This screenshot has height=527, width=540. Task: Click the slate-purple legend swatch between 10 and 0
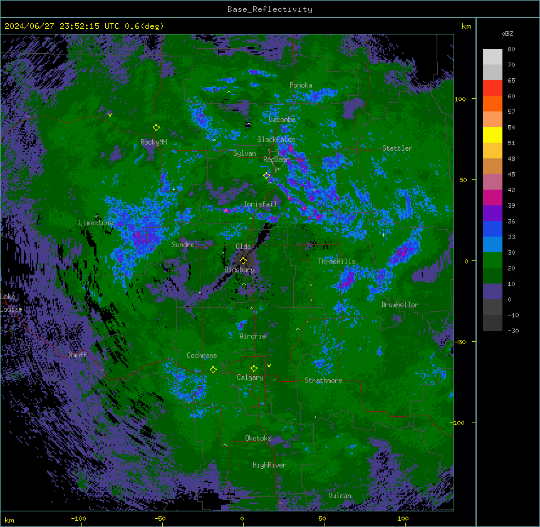[x=492, y=292]
